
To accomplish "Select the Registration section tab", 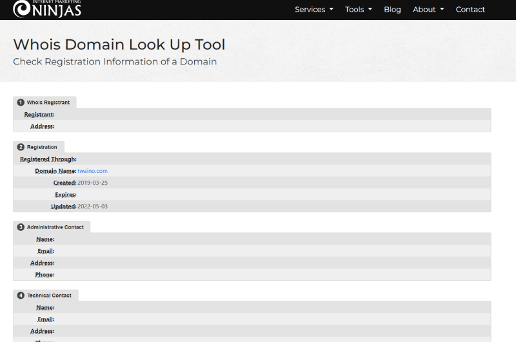I will tap(39, 147).
